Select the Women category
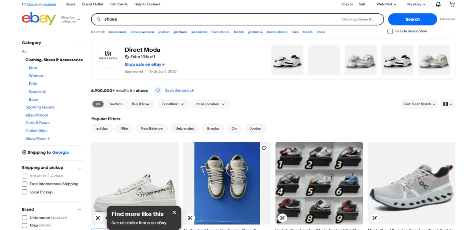This screenshot has height=230, width=474. coord(36,76)
